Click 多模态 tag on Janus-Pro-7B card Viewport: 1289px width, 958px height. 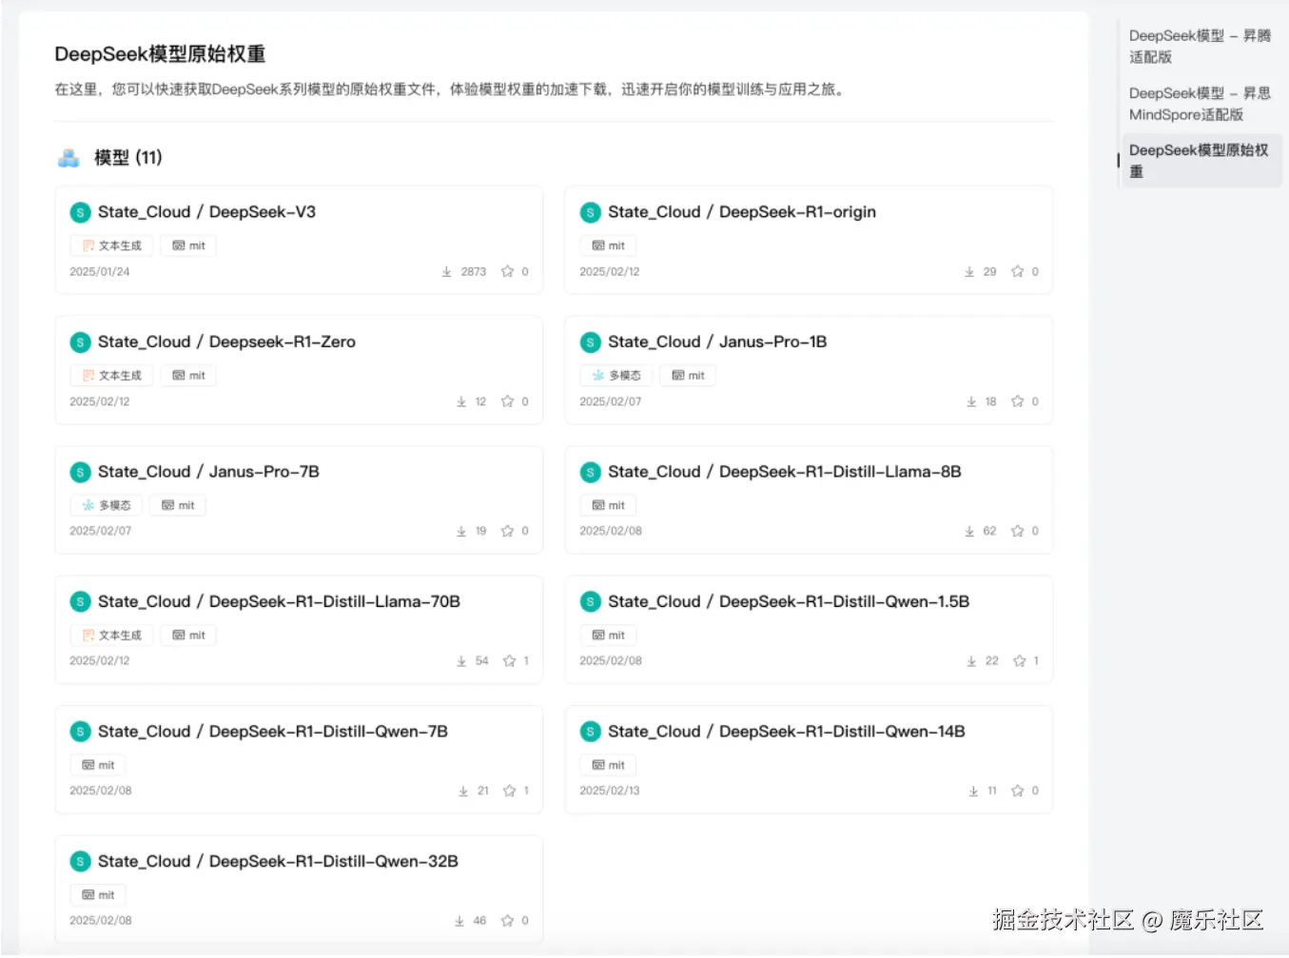tap(106, 505)
